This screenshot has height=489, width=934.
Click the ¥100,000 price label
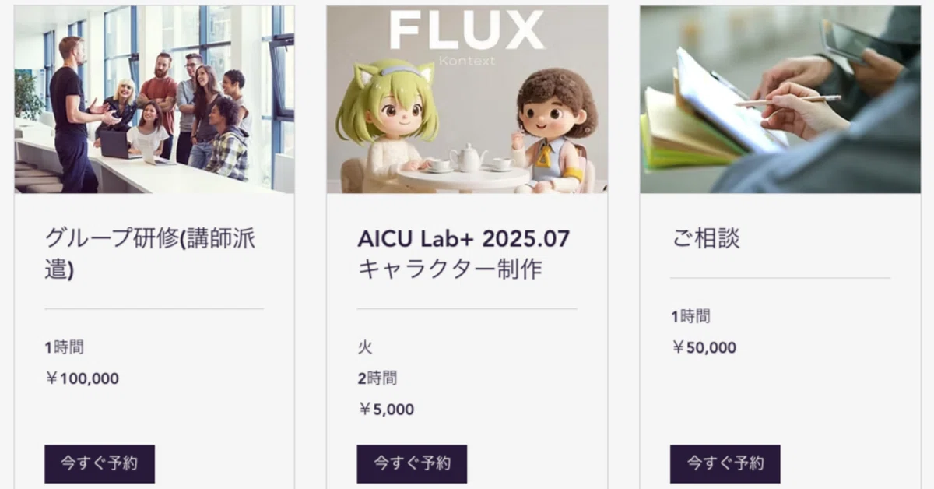[83, 379]
